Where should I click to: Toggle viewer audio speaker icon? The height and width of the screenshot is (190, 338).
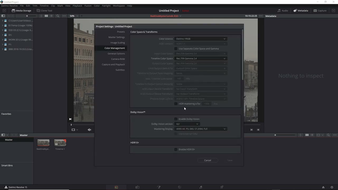click(89, 130)
